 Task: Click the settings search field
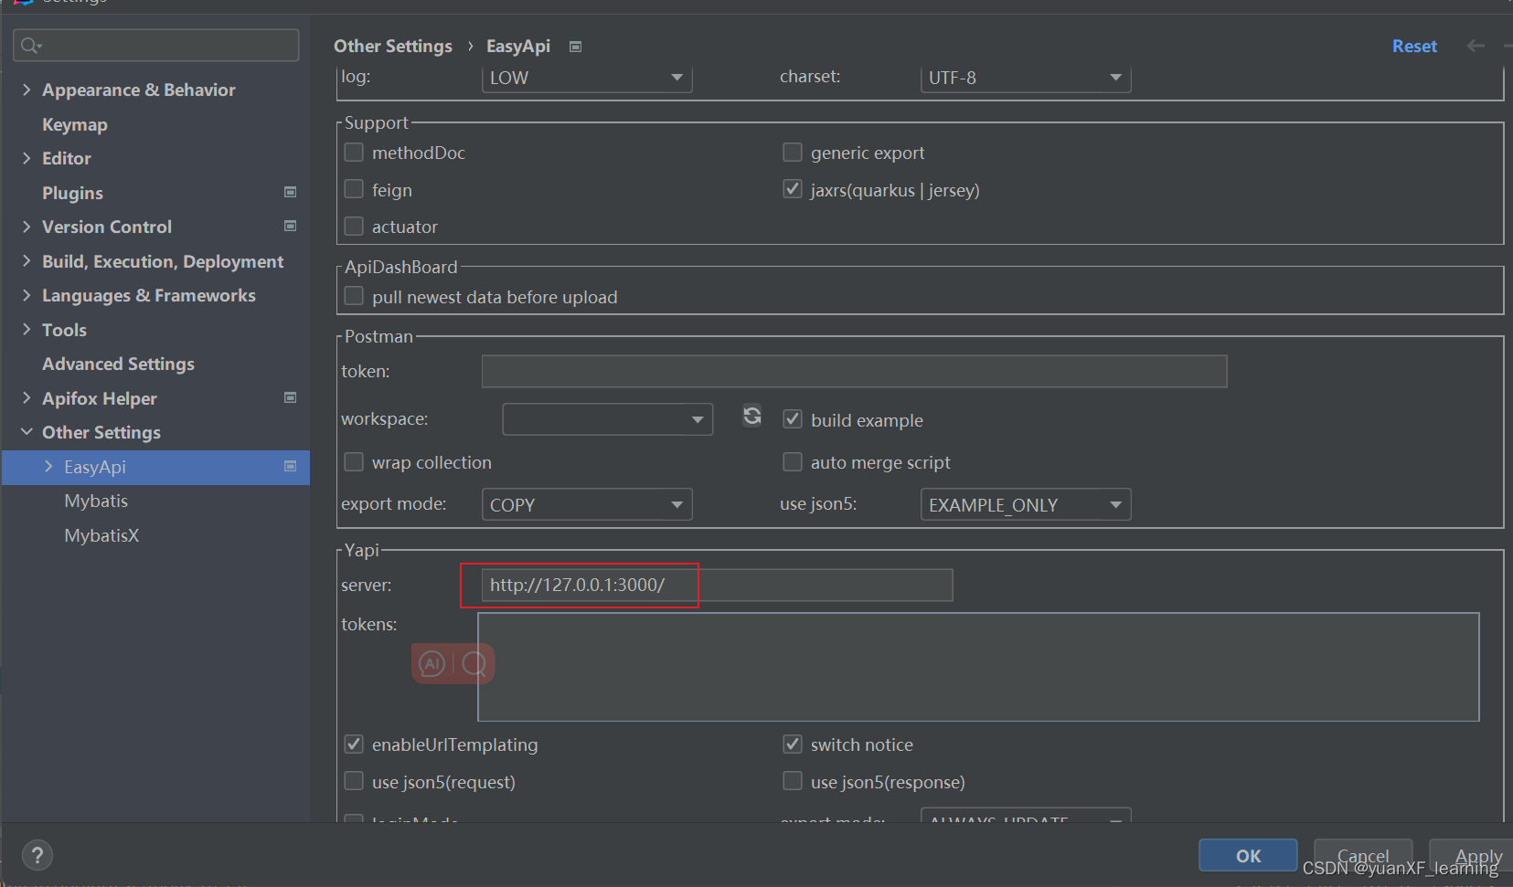156,45
